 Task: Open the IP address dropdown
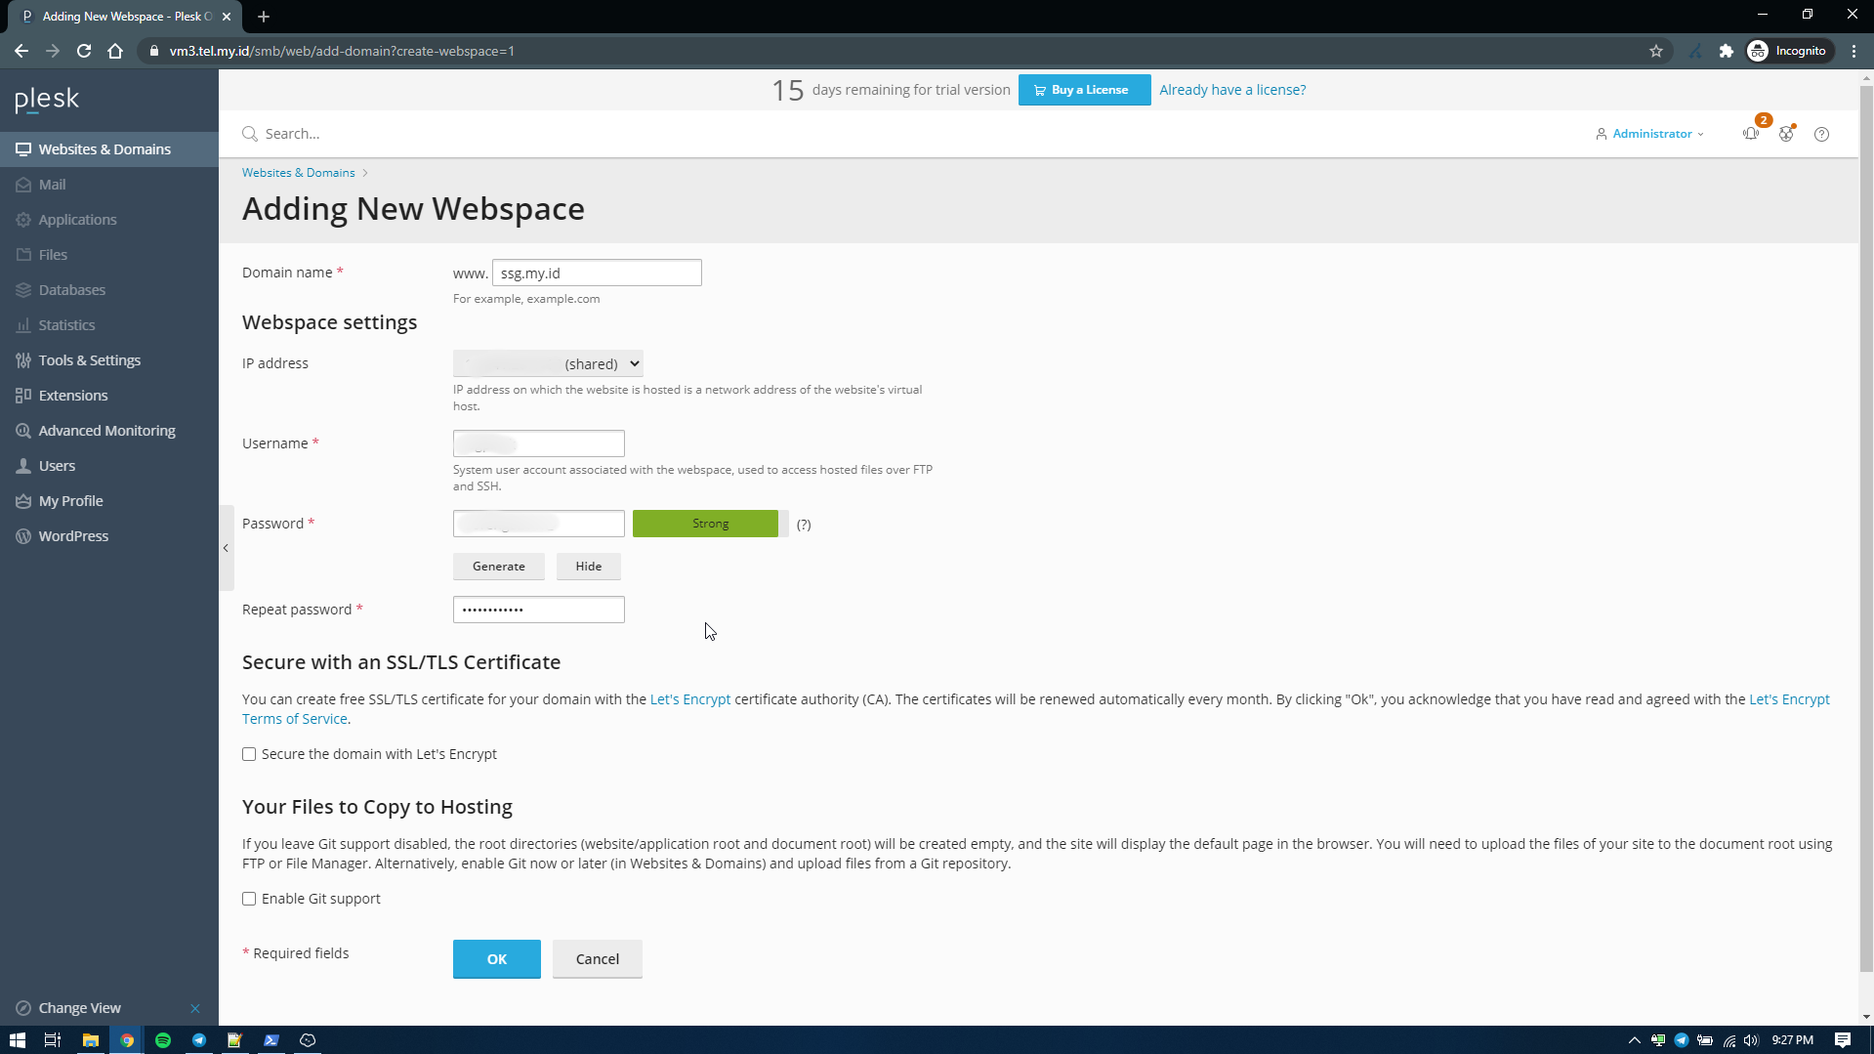click(x=548, y=363)
